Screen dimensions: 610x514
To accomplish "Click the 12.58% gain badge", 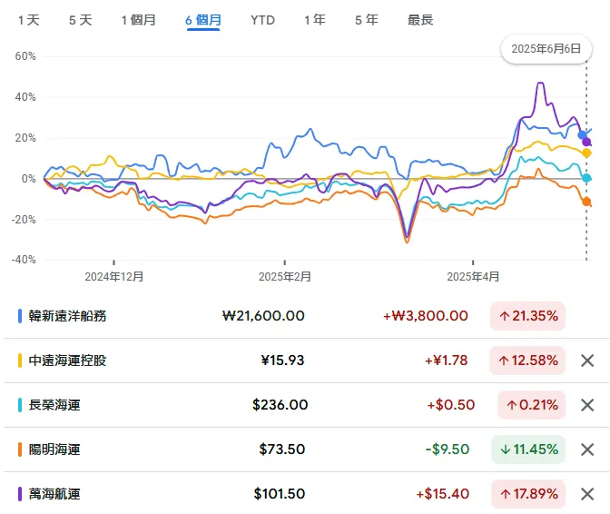I will 527,361.
